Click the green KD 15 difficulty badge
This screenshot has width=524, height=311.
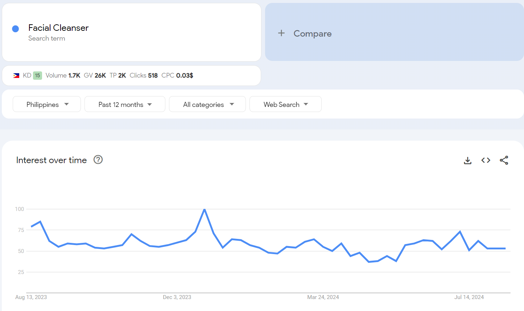pos(37,75)
